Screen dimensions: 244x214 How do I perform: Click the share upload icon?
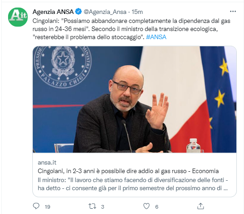click(200, 206)
